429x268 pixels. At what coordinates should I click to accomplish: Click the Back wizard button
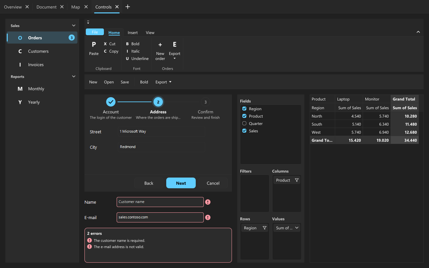[x=149, y=183]
